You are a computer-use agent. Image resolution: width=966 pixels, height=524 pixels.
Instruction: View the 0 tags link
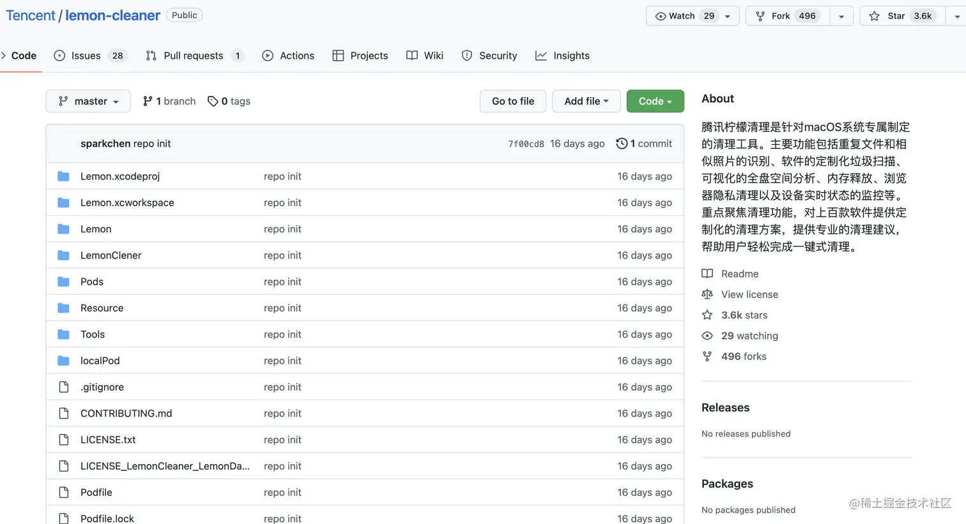[229, 101]
